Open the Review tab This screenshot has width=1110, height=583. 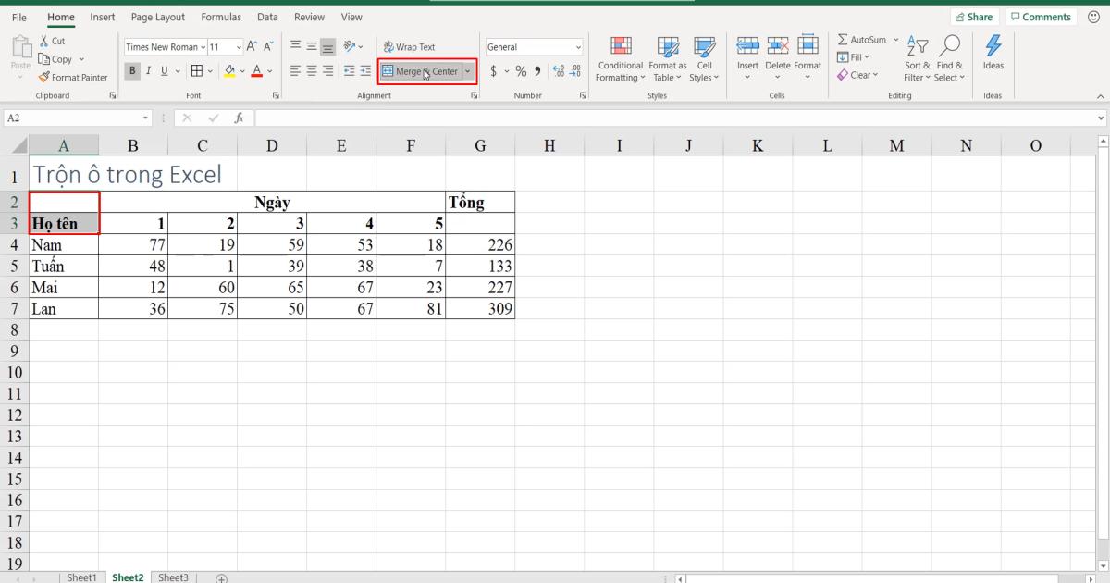click(x=309, y=17)
